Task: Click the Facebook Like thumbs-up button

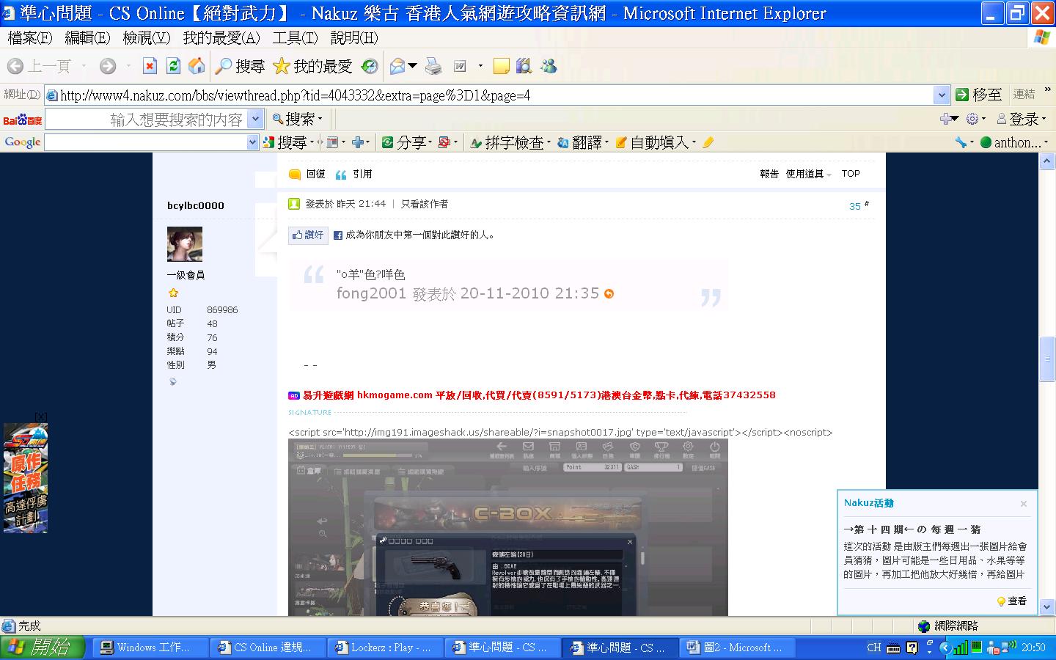Action: tap(308, 235)
